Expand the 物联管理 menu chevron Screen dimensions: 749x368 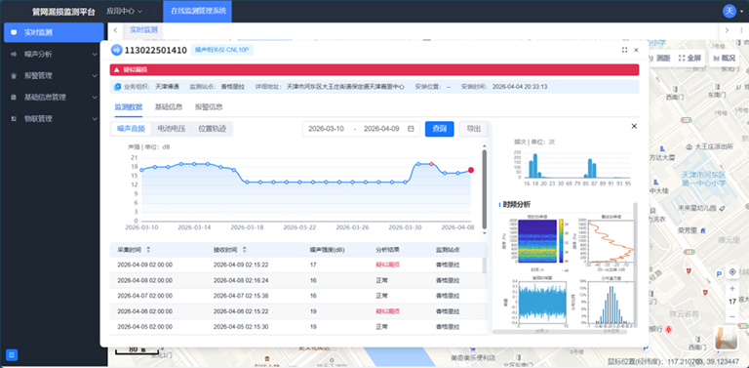tap(95, 118)
